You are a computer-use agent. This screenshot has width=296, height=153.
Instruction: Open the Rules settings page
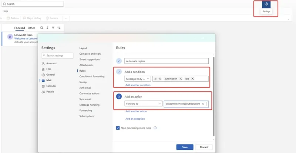click(x=83, y=71)
